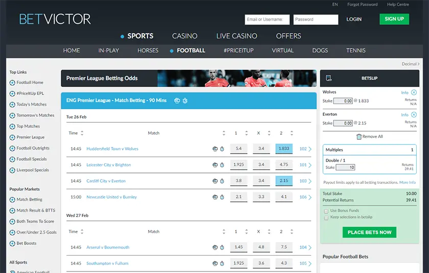Screen dimensions: 429x273
Task: Click the football icon beside Football Home
Action: tap(12, 83)
